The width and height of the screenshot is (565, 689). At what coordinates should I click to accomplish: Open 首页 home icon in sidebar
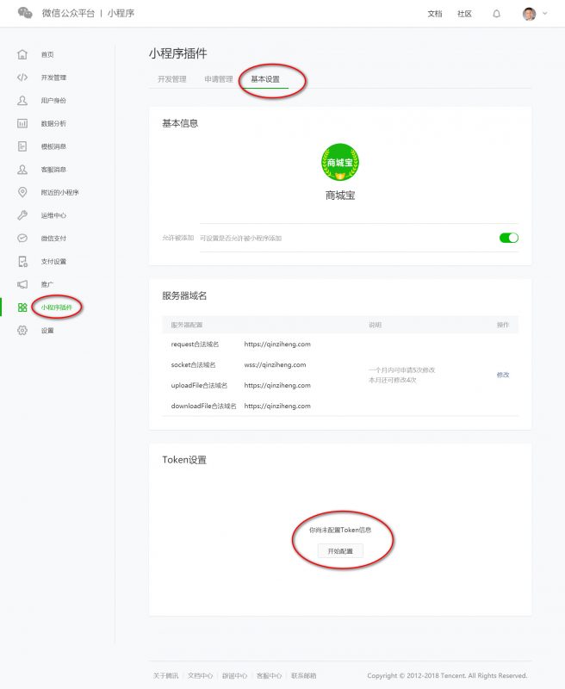click(22, 54)
